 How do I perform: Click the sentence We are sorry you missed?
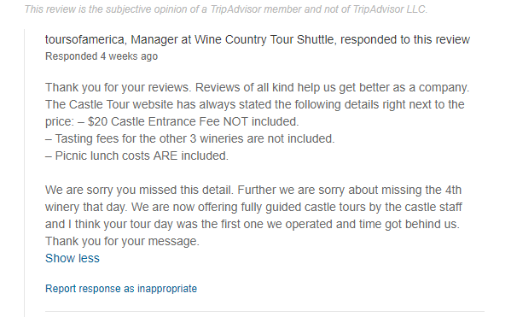(140, 190)
